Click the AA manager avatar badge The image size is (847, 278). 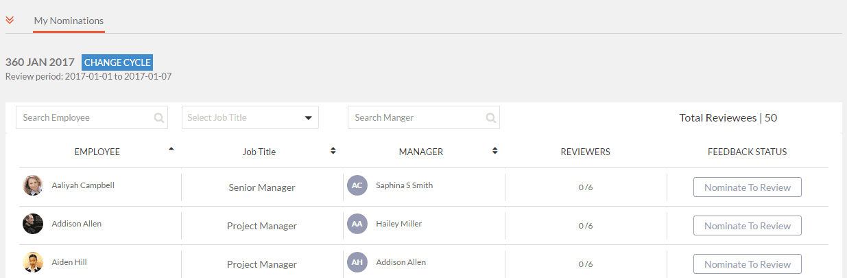click(357, 224)
